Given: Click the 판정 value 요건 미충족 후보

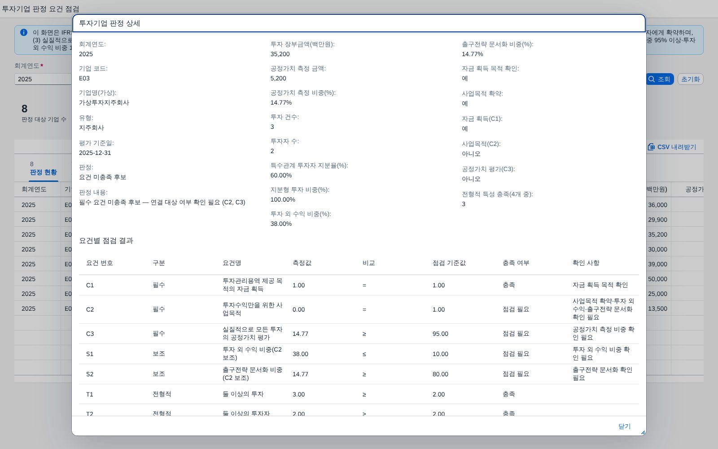Looking at the screenshot, I should coord(103,177).
